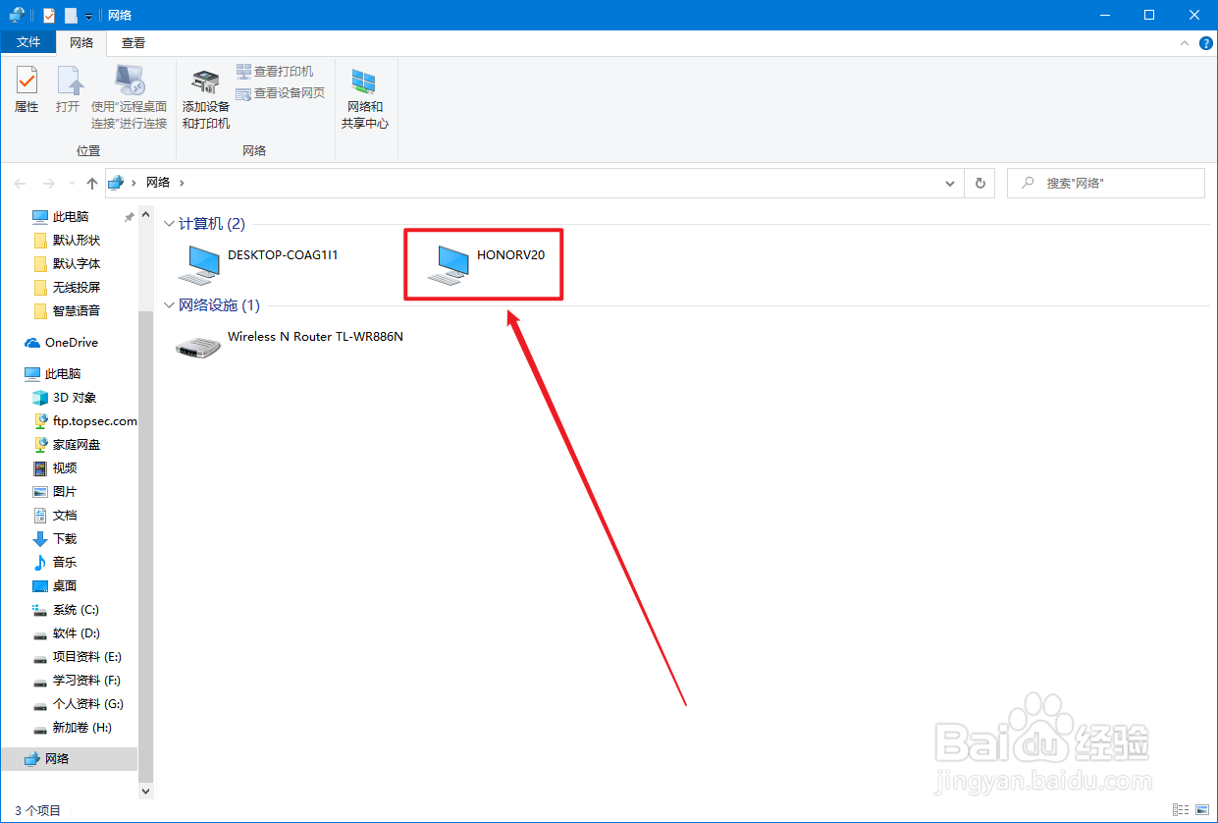Open the quick access toolbar customize dropdown
This screenshot has width=1218, height=823.
coord(88,16)
